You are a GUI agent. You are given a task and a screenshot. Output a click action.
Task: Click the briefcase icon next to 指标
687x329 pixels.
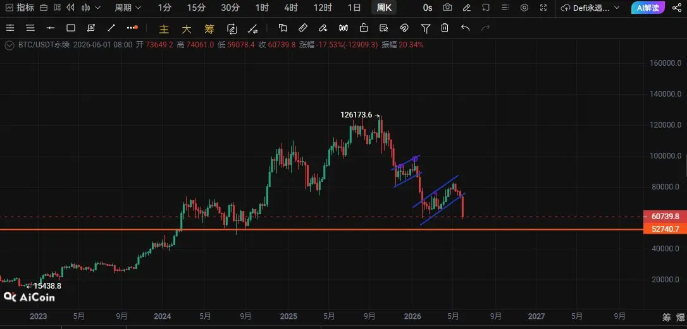click(44, 8)
